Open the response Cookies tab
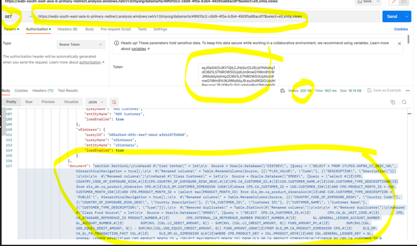 pos(21,91)
